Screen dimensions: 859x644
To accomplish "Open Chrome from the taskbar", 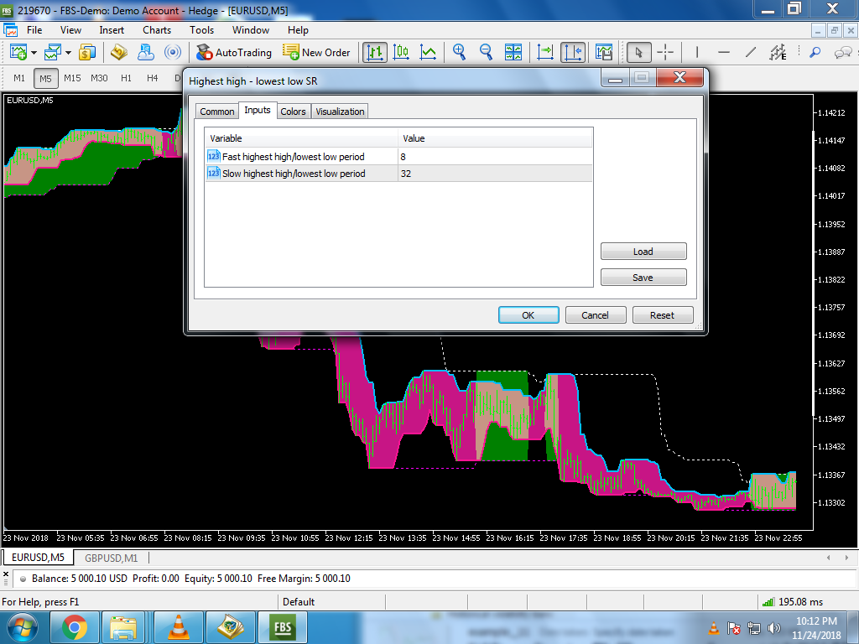I will 75,627.
